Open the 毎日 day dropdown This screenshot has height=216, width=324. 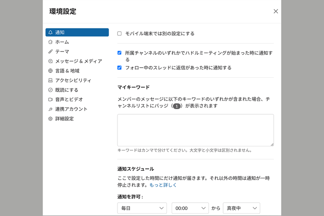(142, 208)
